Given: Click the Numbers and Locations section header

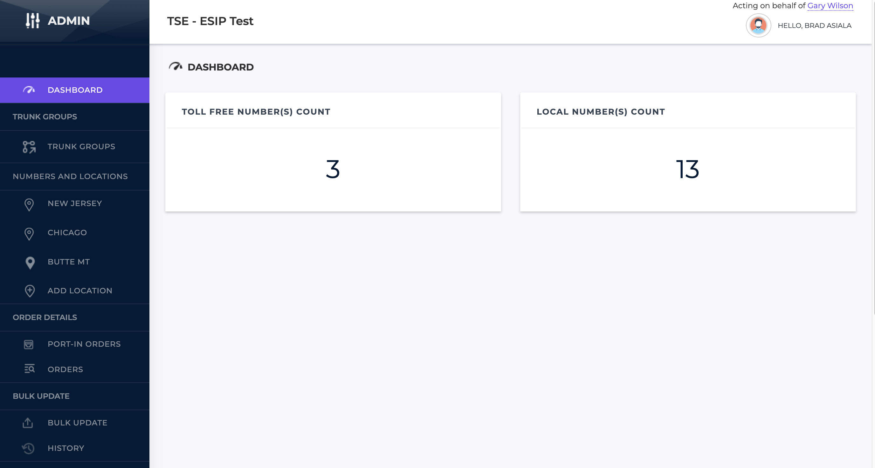Looking at the screenshot, I should pos(70,176).
